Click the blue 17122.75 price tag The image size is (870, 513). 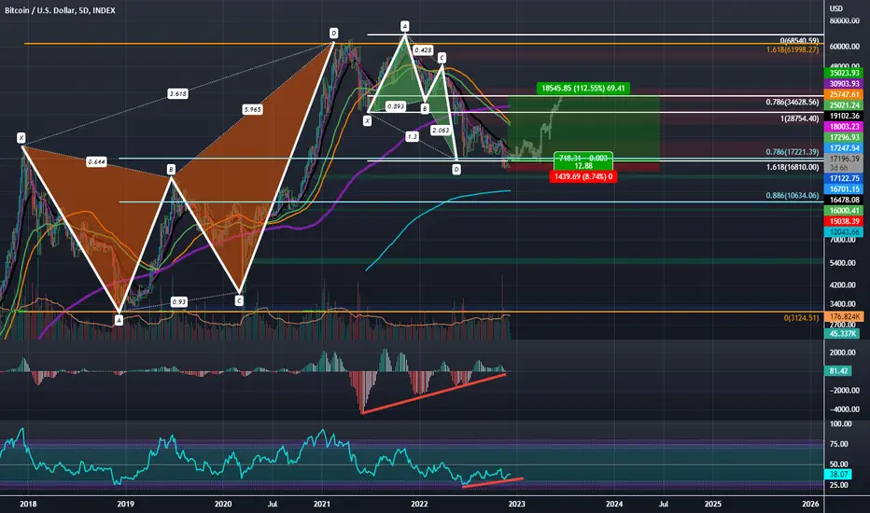click(844, 178)
